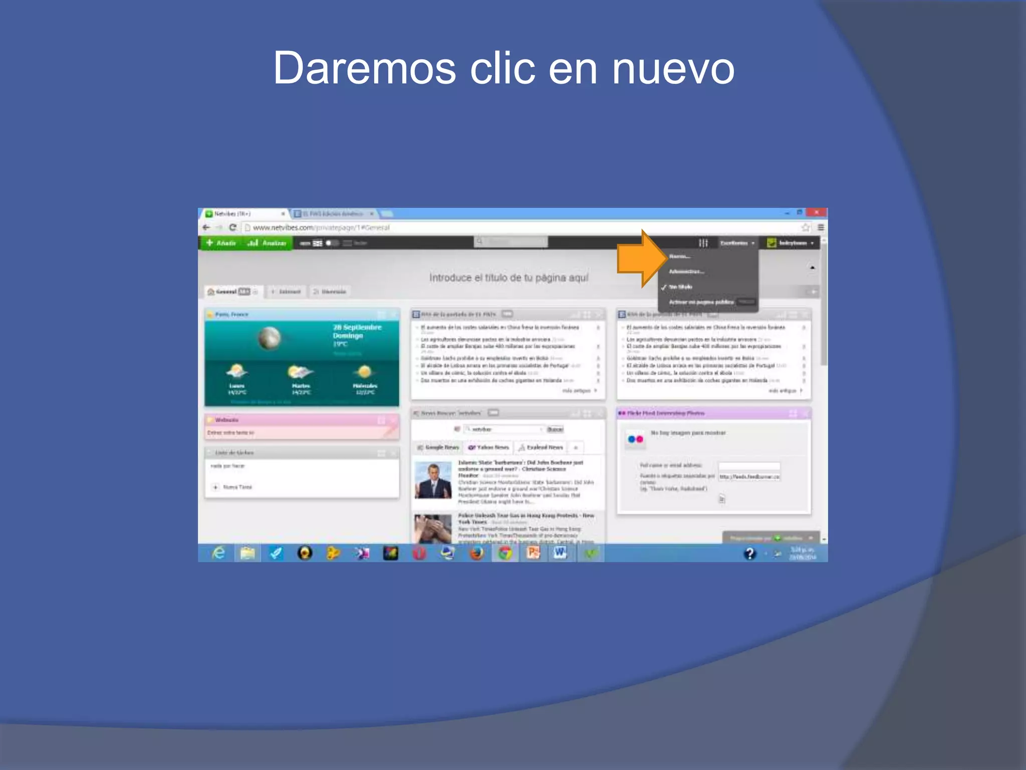
Task: Open the second dashboard tab
Action: (x=286, y=292)
